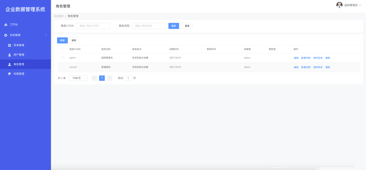Click the 搜索 button
Screen dimensions: 366x170
coord(174,26)
